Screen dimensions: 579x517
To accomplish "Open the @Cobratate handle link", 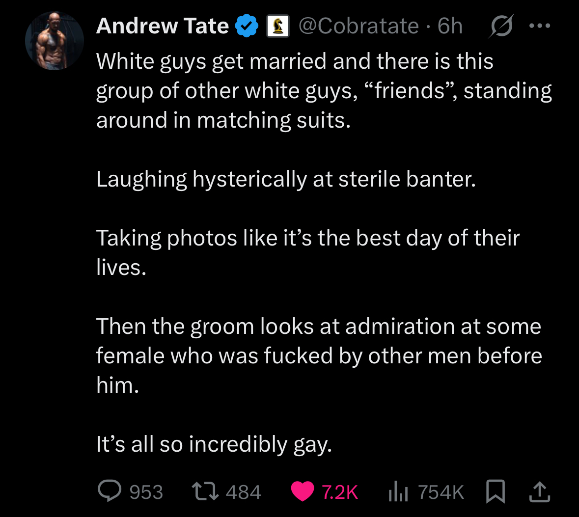I will coord(358,26).
